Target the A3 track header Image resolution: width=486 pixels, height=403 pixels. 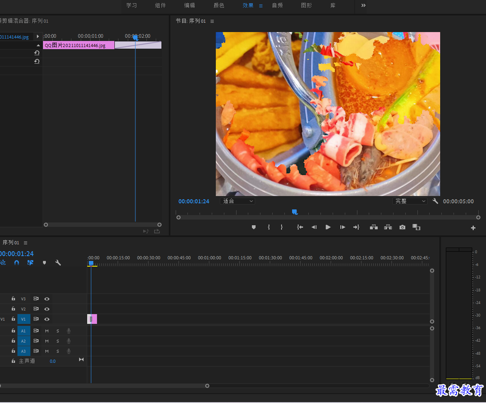[24, 351]
